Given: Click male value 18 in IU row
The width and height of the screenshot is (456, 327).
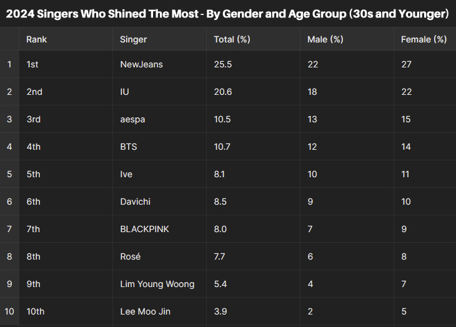Looking at the screenshot, I should coord(312,92).
